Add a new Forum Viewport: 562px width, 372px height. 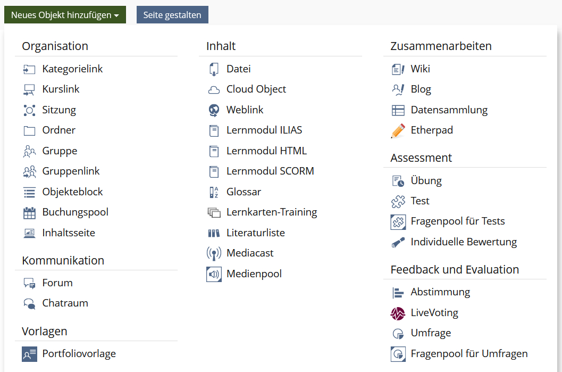point(57,283)
